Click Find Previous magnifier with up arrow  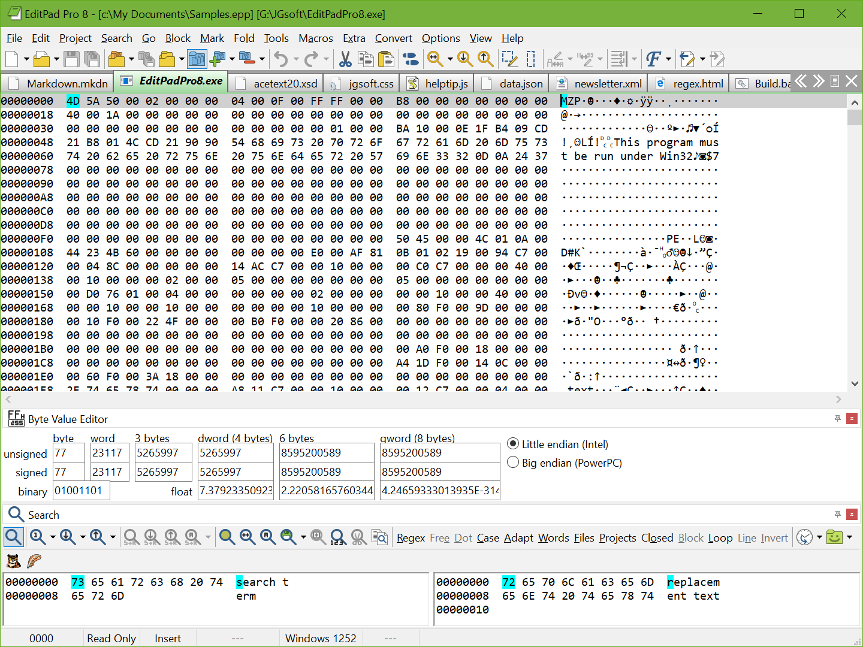(485, 59)
